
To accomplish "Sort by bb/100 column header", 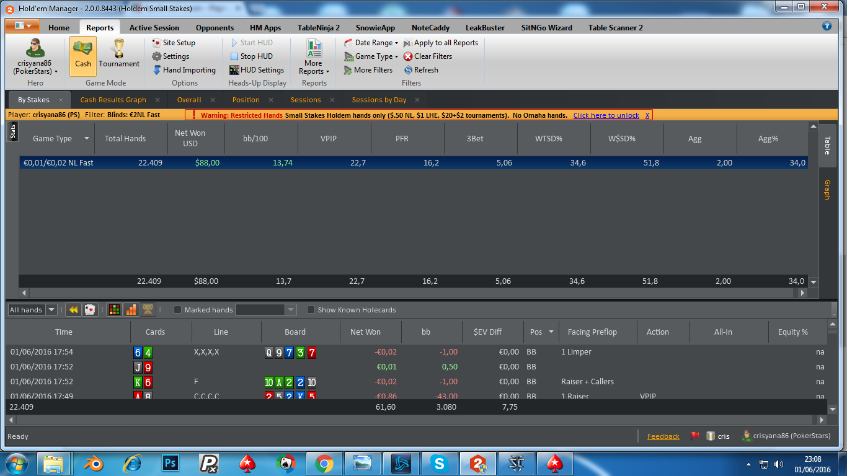I will [255, 138].
